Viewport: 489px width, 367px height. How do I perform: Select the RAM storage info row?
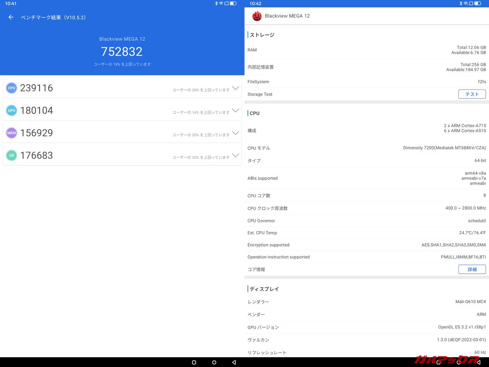point(367,50)
